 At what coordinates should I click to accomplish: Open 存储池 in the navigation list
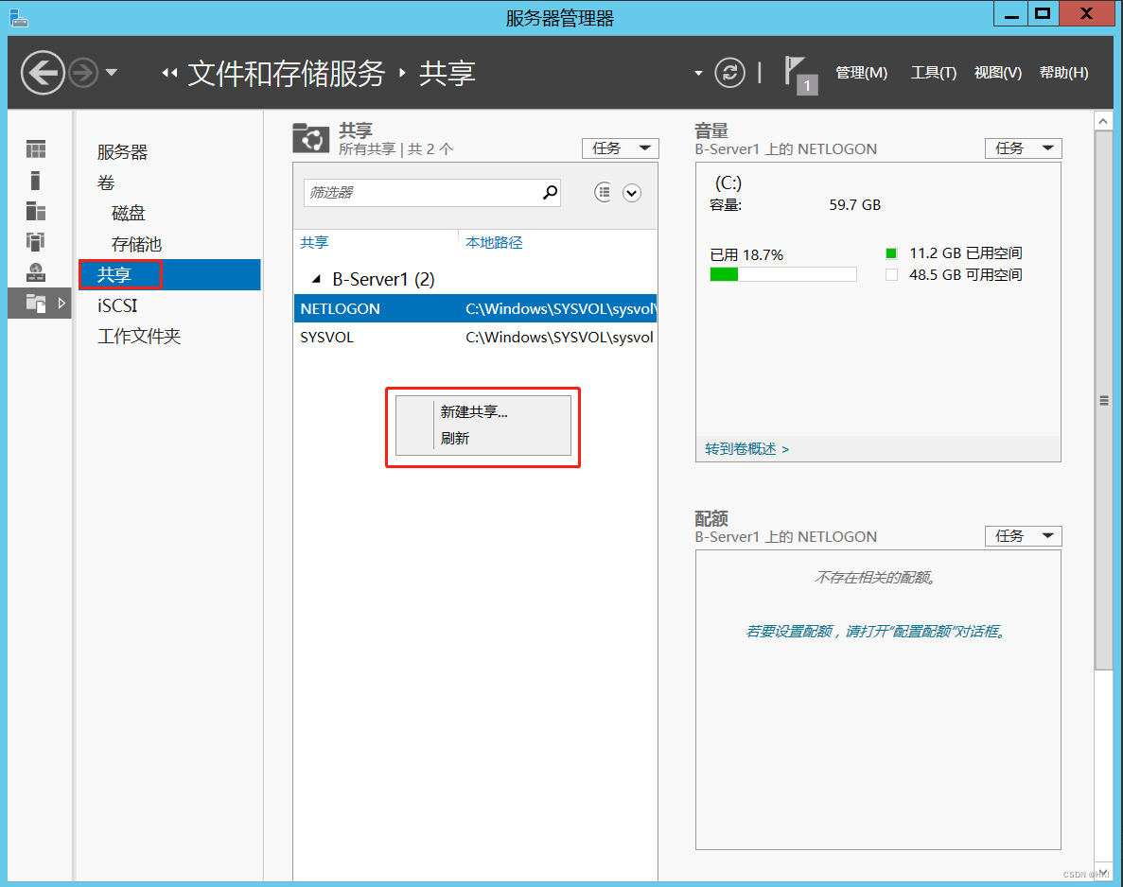137,244
